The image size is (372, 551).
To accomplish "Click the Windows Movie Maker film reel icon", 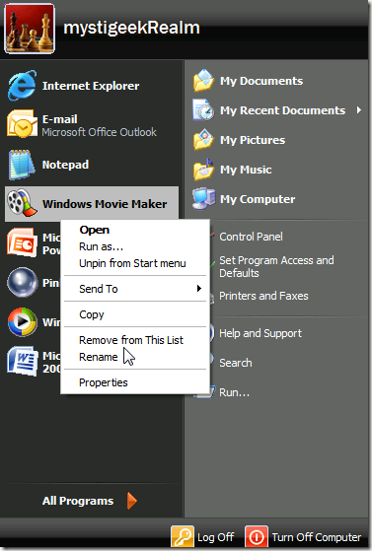I will pos(22,203).
